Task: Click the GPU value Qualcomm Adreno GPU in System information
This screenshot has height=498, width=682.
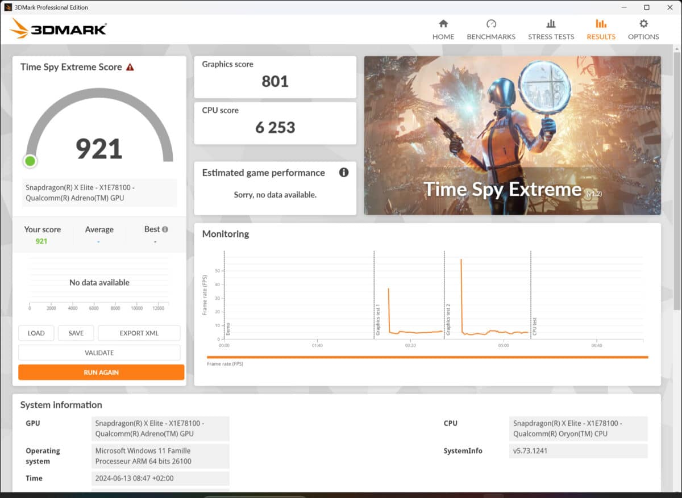Action: 160,429
